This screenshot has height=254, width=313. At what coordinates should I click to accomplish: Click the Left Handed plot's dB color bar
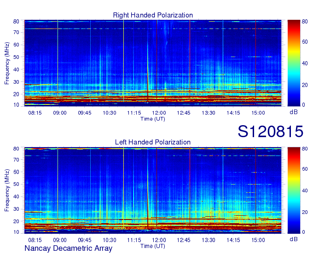(x=294, y=190)
